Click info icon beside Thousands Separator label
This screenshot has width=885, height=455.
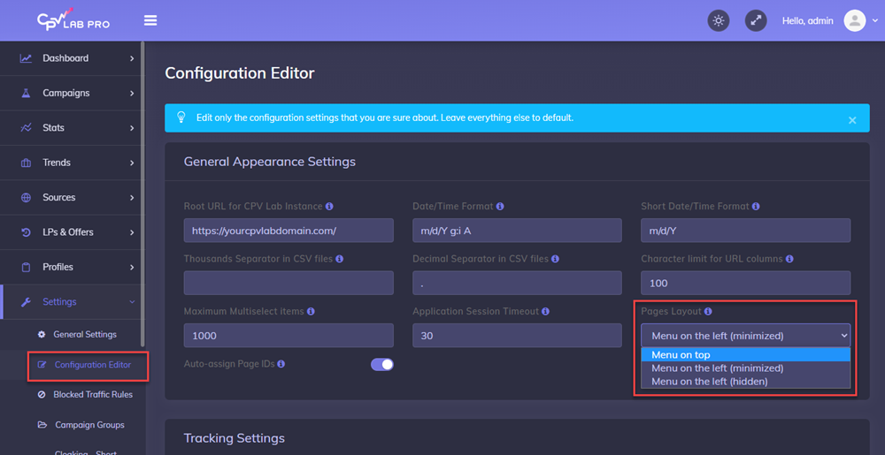339,259
